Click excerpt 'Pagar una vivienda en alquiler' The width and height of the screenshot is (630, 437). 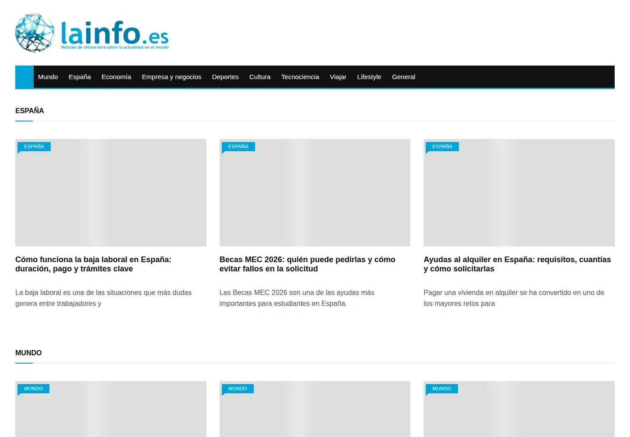pyautogui.click(x=514, y=298)
